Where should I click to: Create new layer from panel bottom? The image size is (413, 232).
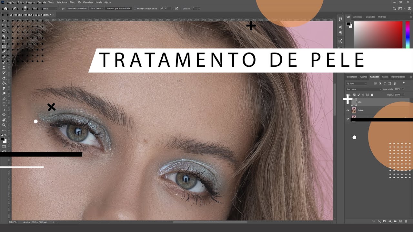coord(400,221)
